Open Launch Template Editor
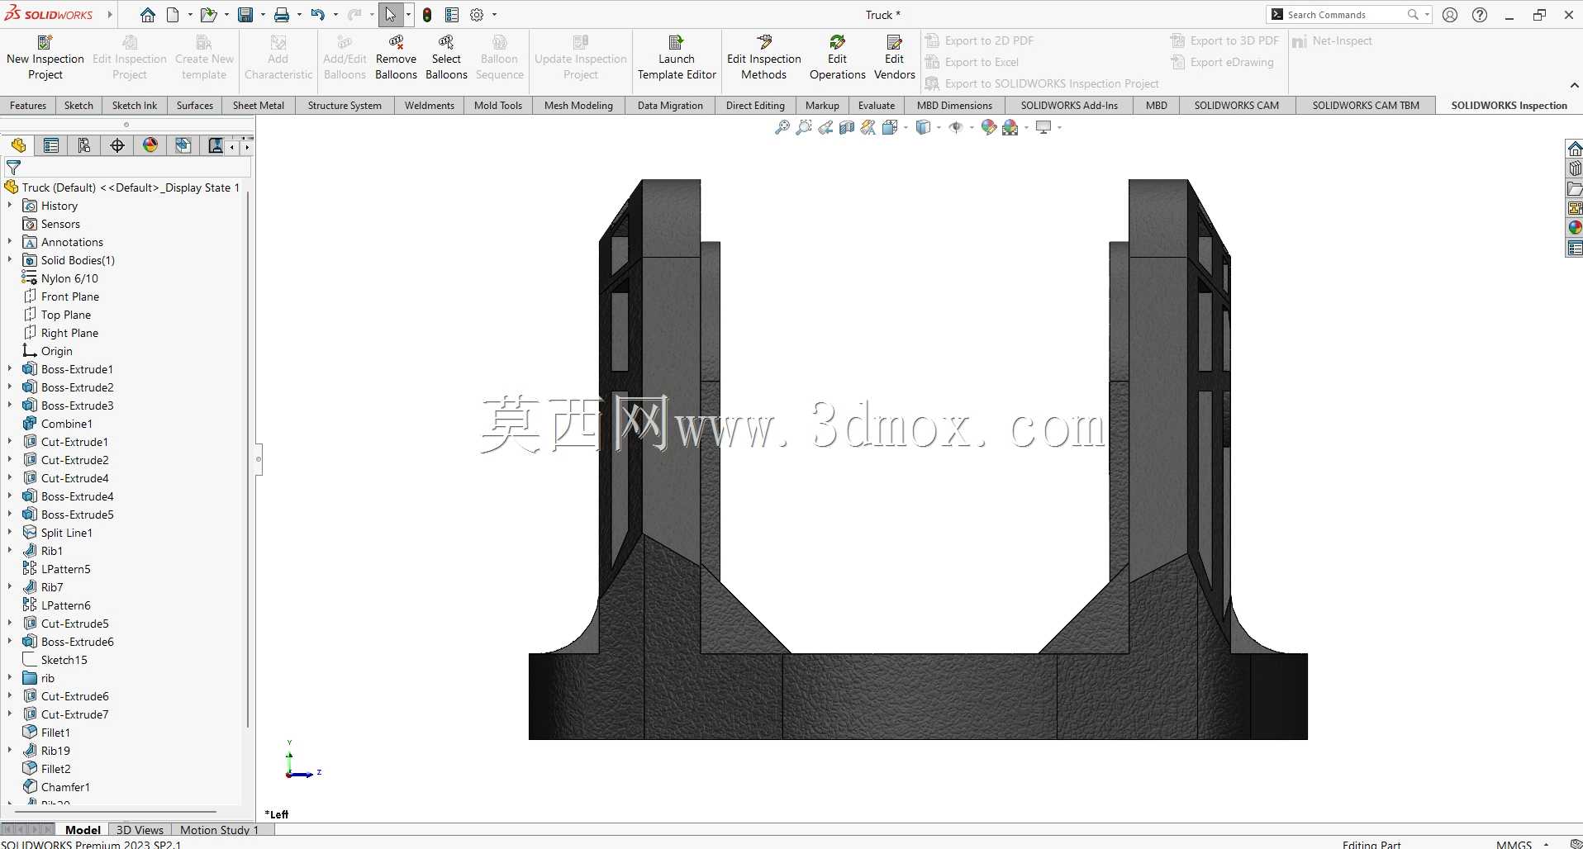 677,58
